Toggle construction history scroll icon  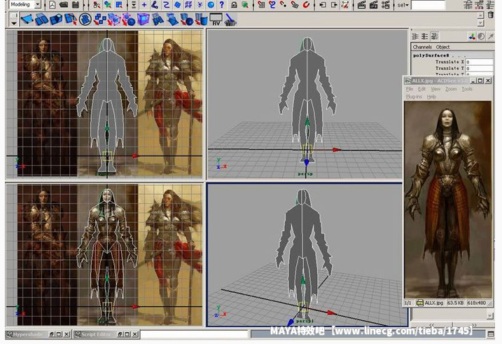(x=345, y=4)
